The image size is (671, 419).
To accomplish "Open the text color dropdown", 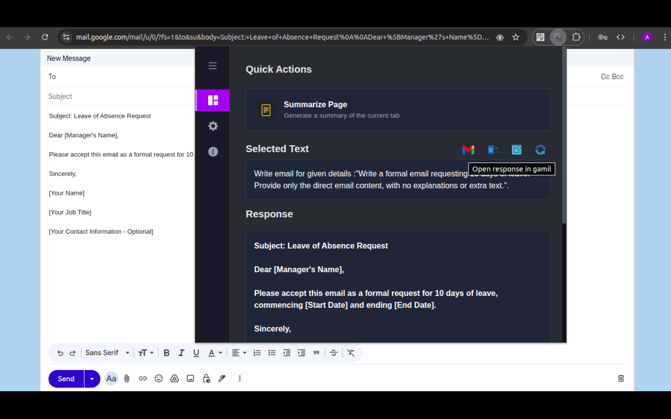I will click(x=215, y=353).
